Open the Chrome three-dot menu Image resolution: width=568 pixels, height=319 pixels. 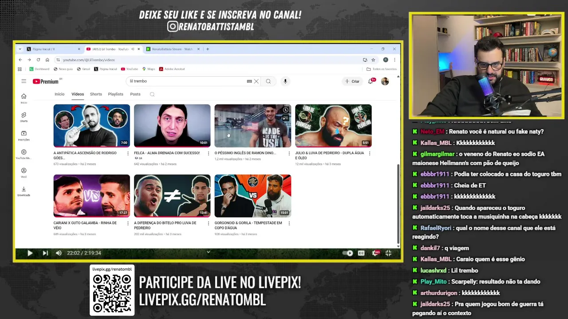pos(394,60)
